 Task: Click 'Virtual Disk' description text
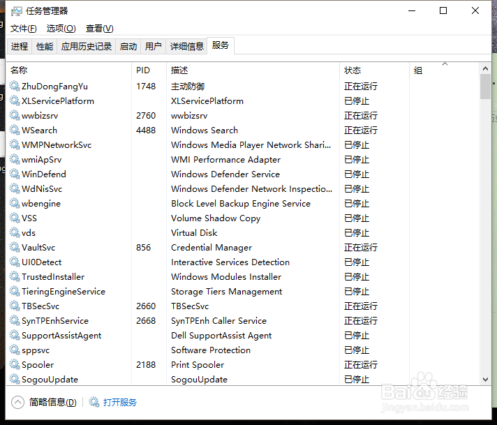(x=194, y=232)
